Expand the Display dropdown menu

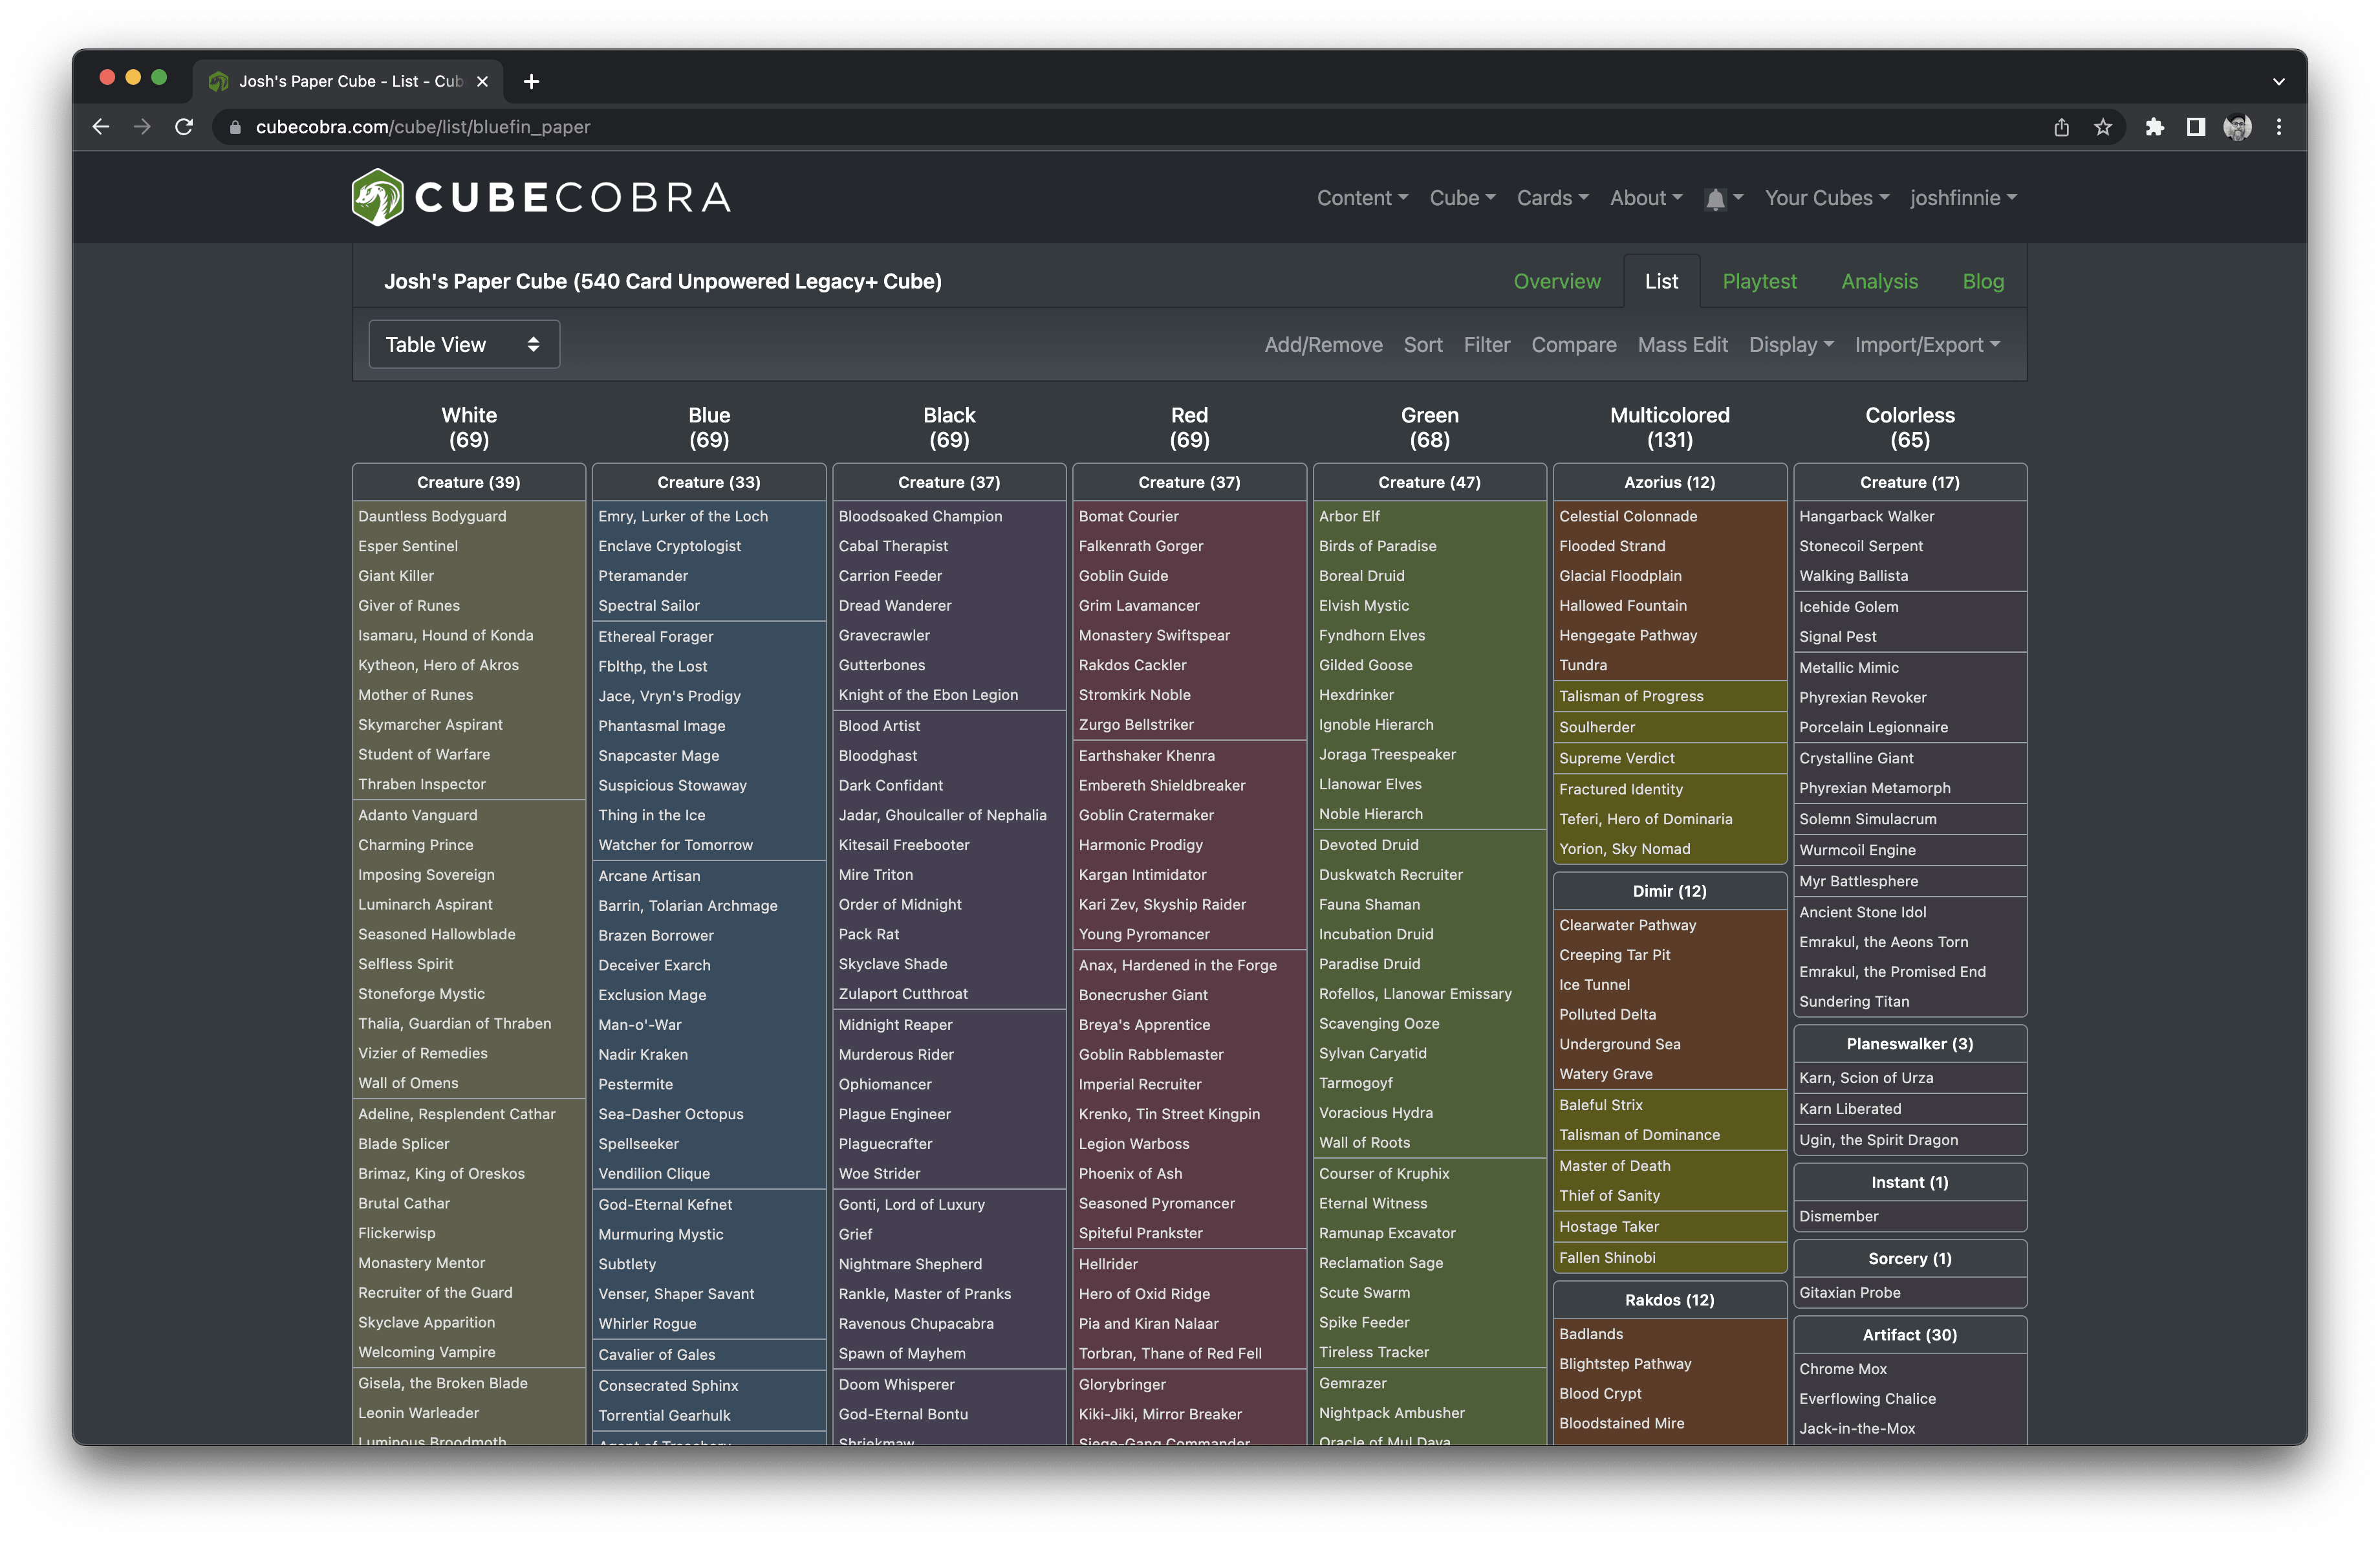click(x=1790, y=345)
